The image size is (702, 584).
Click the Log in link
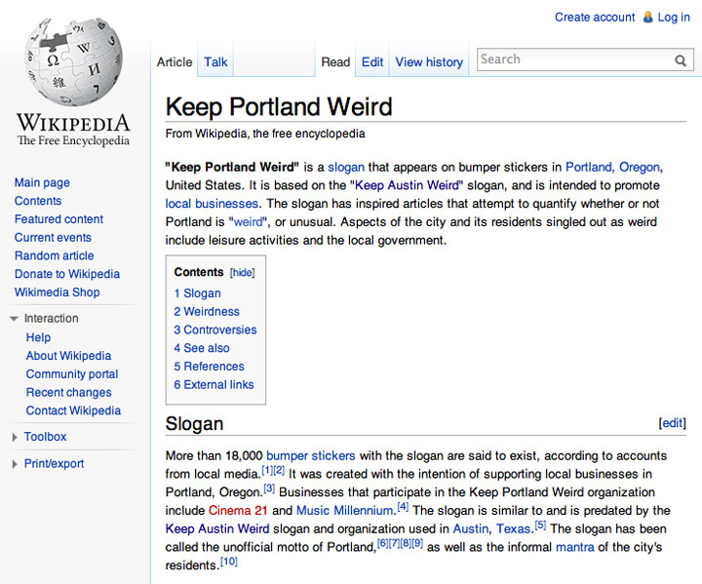[674, 17]
